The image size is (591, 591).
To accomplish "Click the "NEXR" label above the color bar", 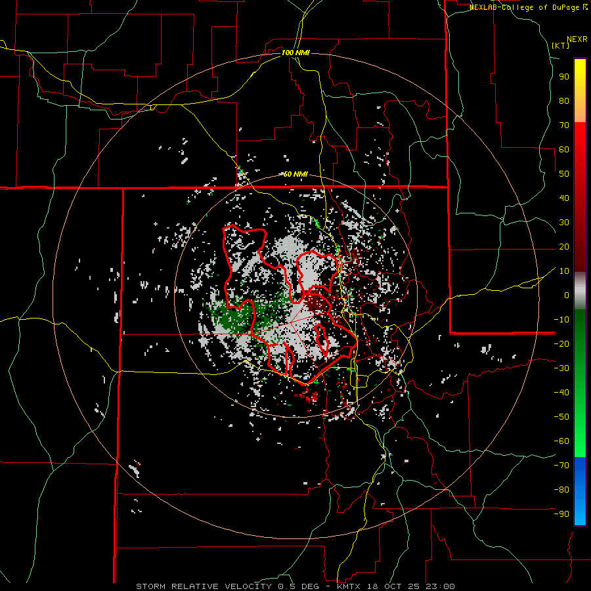I will tap(577, 39).
